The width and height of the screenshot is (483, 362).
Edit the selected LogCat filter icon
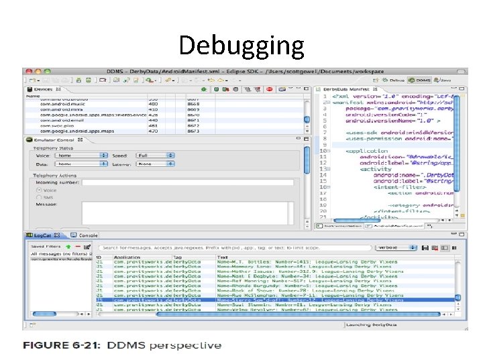[87, 247]
